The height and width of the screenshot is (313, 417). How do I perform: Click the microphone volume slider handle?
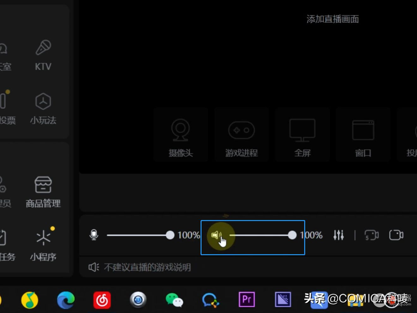pos(170,235)
